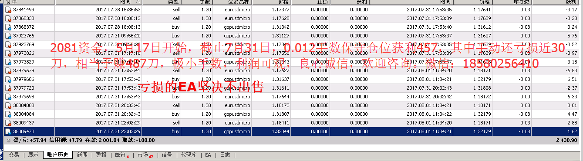This screenshot has width=583, height=161.
Task: Sort by the 类型 column header
Action: [162, 2]
